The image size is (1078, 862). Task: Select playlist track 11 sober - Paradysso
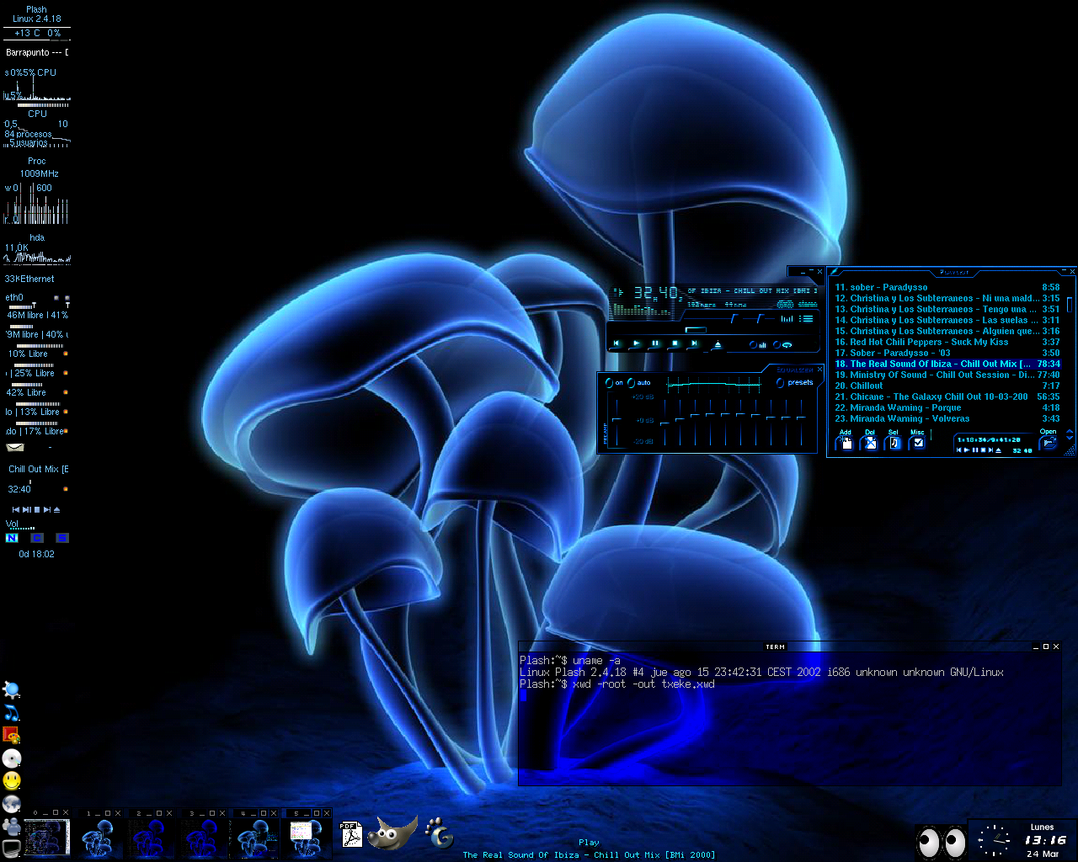click(x=947, y=287)
